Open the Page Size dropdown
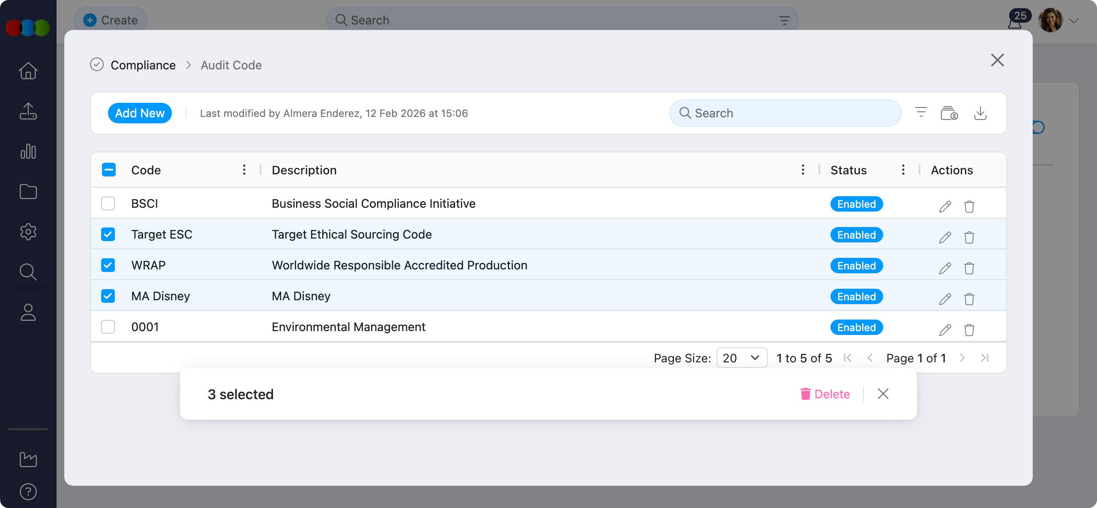Screen dimensions: 1097x508 (x=741, y=358)
